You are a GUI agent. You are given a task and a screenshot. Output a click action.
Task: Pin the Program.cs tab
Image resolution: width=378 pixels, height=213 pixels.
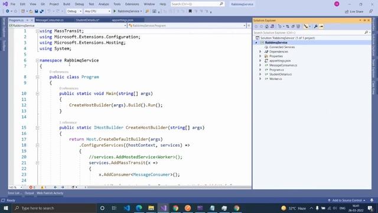[27, 20]
